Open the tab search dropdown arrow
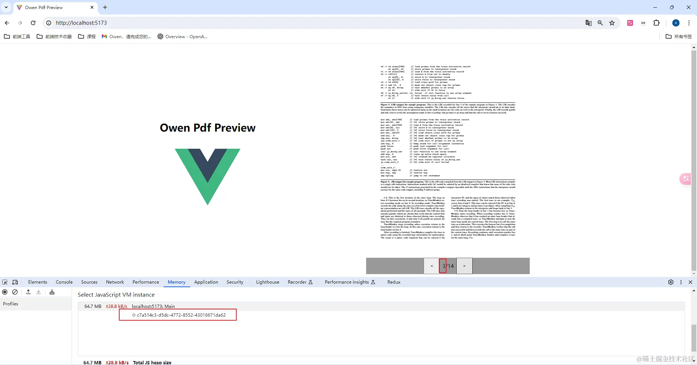 coord(6,7)
